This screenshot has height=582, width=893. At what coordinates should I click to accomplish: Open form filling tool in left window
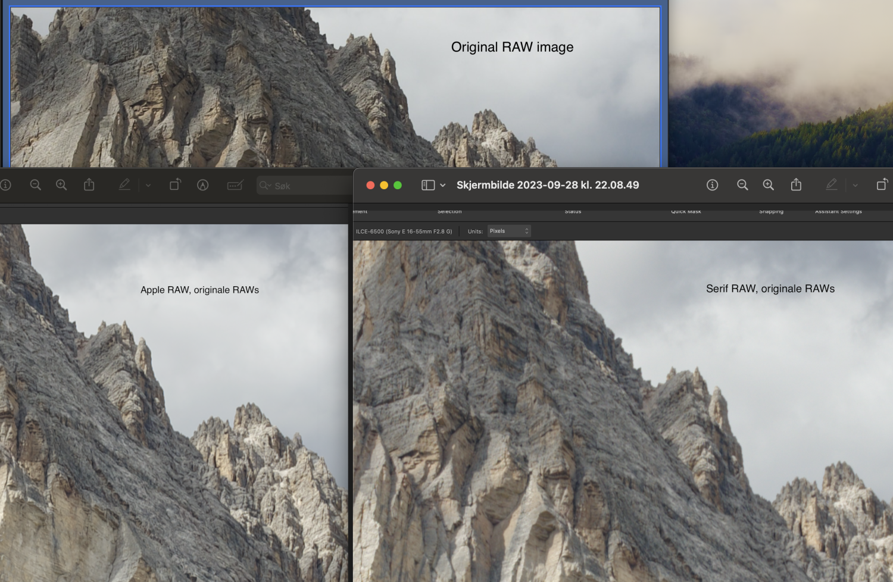(x=235, y=185)
